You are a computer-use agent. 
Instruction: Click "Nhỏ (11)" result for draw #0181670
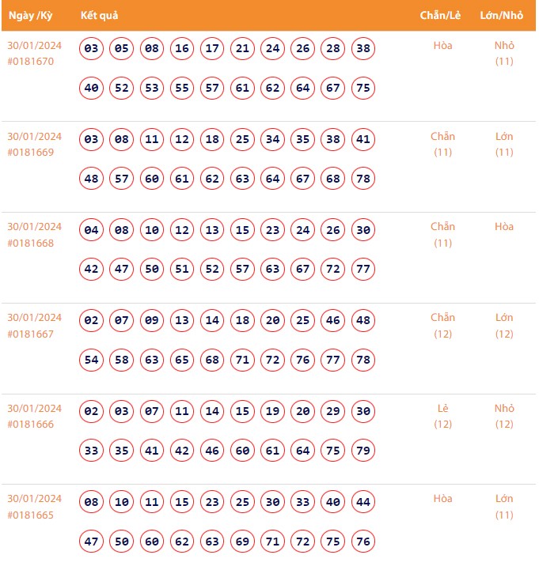click(504, 53)
